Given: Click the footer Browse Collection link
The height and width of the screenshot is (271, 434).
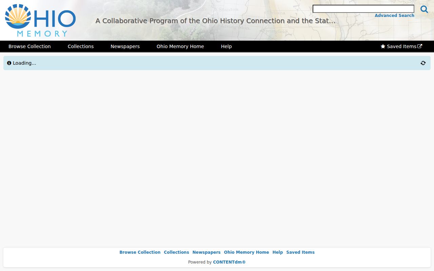Looking at the screenshot, I should tap(140, 252).
